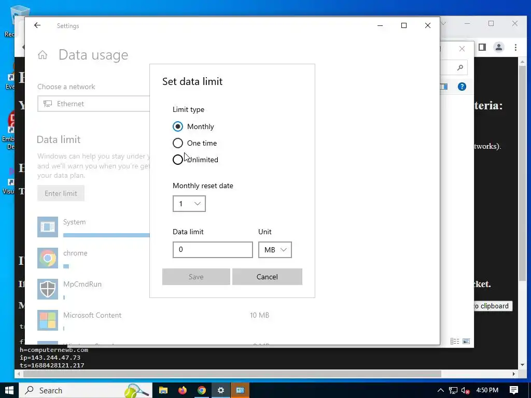
Task: Click the browser horizontal scrollbar
Action: point(232,374)
